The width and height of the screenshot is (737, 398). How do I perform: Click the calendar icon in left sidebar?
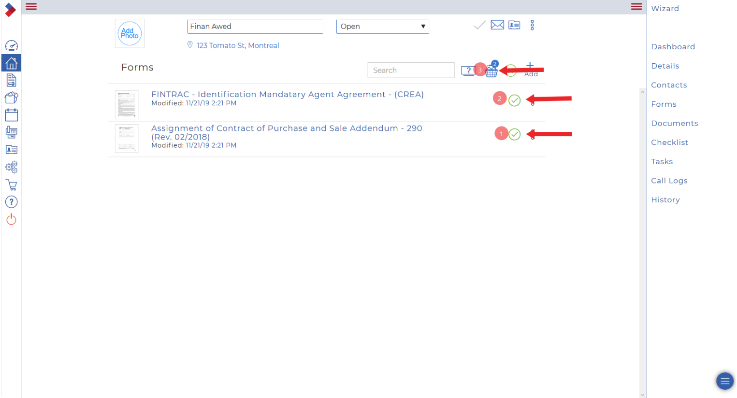(x=11, y=115)
